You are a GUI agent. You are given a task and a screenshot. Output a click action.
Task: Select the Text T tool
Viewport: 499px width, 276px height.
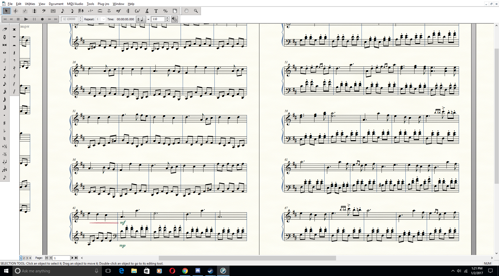pos(156,11)
